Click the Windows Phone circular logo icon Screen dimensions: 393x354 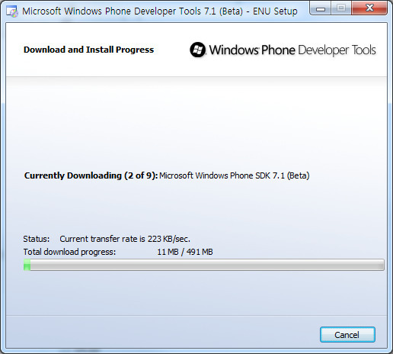197,50
